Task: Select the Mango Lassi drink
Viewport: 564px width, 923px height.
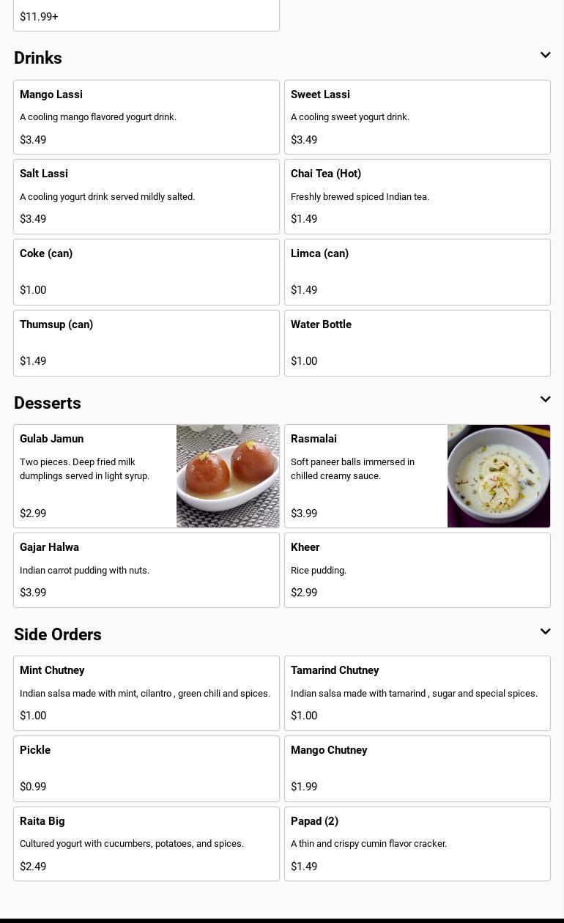Action: coord(146,117)
